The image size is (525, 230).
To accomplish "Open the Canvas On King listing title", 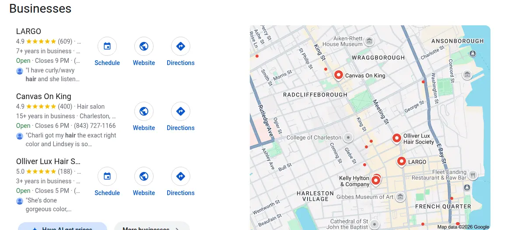I will click(x=44, y=96).
